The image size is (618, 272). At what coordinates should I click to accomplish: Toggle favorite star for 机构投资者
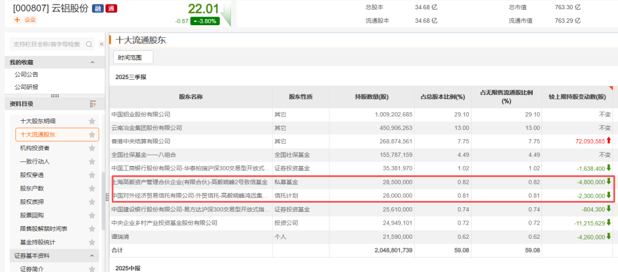[92, 148]
